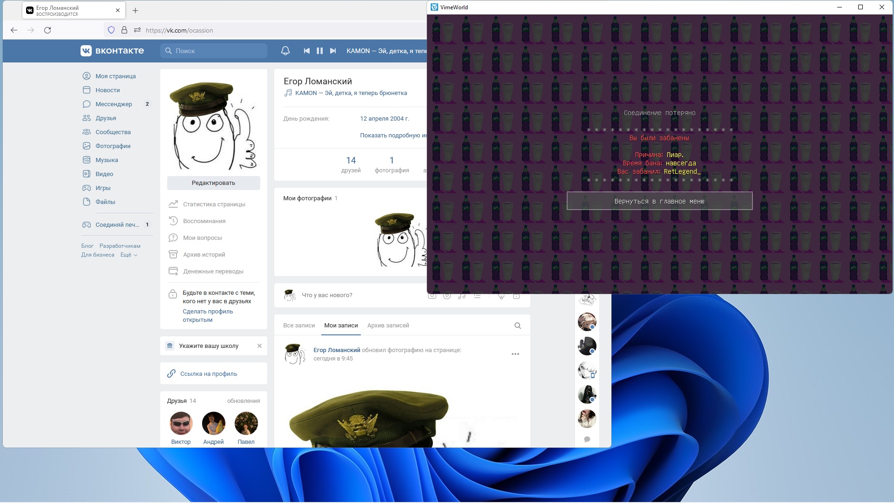
Task: Open Архив историй in profile menu
Action: click(204, 254)
